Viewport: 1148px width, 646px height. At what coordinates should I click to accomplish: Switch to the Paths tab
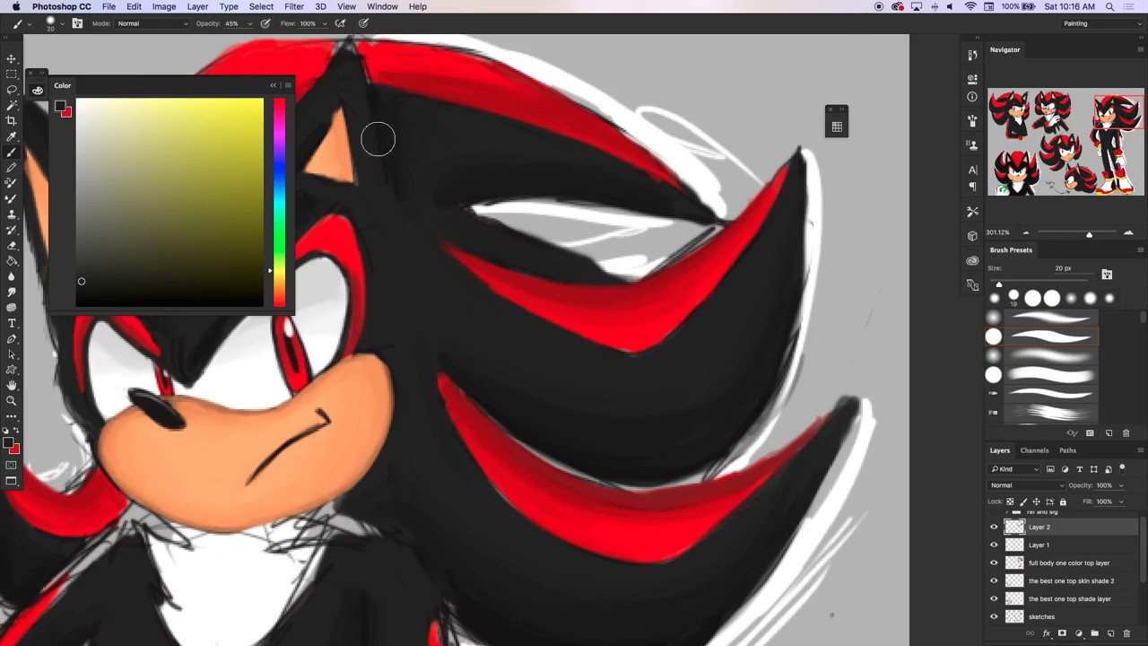click(x=1067, y=450)
